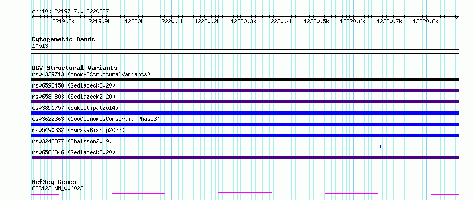This screenshot has height=200, width=474.
Task: Click the 12219.9k ruler position
Action: tap(98, 21)
